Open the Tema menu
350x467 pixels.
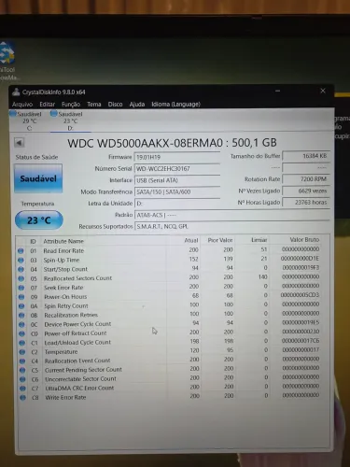coord(94,105)
